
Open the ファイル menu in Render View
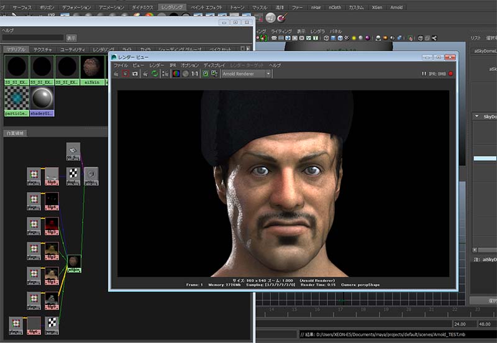(x=121, y=65)
